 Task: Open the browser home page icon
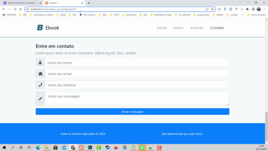(x=21, y=9)
